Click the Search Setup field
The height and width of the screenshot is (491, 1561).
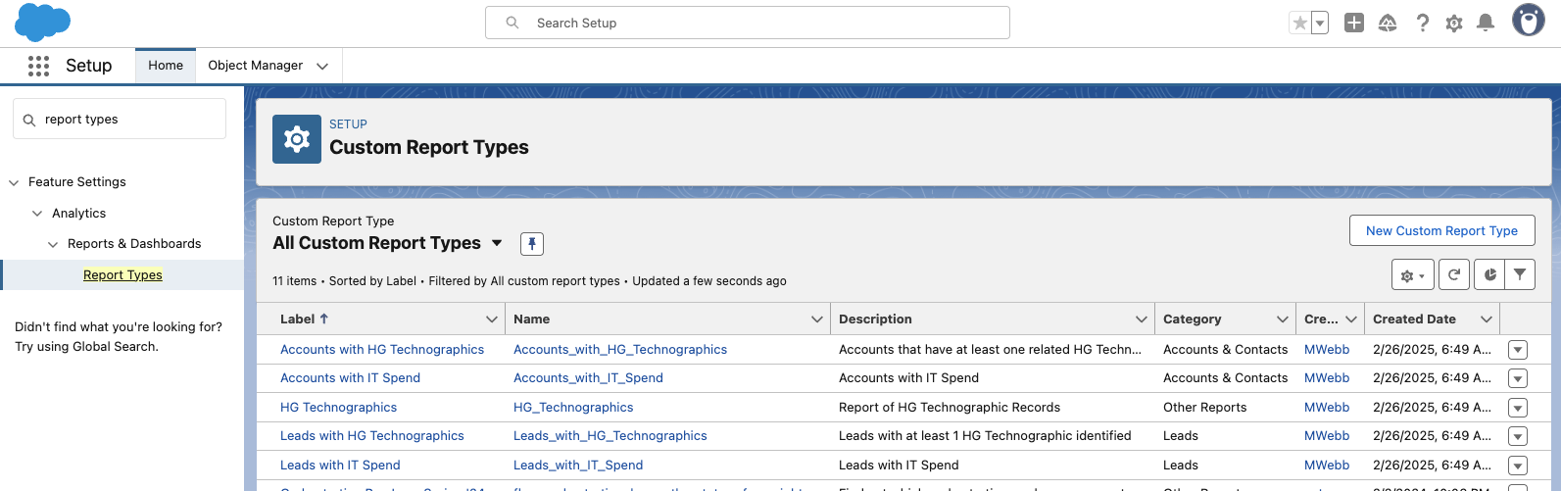click(748, 23)
